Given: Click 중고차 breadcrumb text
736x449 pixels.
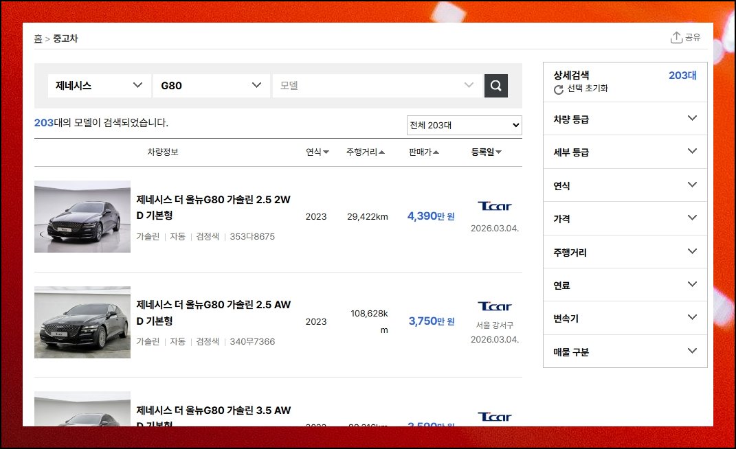Looking at the screenshot, I should (x=65, y=38).
